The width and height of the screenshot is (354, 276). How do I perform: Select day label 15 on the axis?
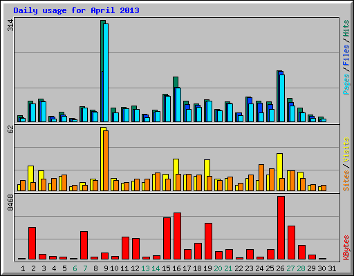166,268
